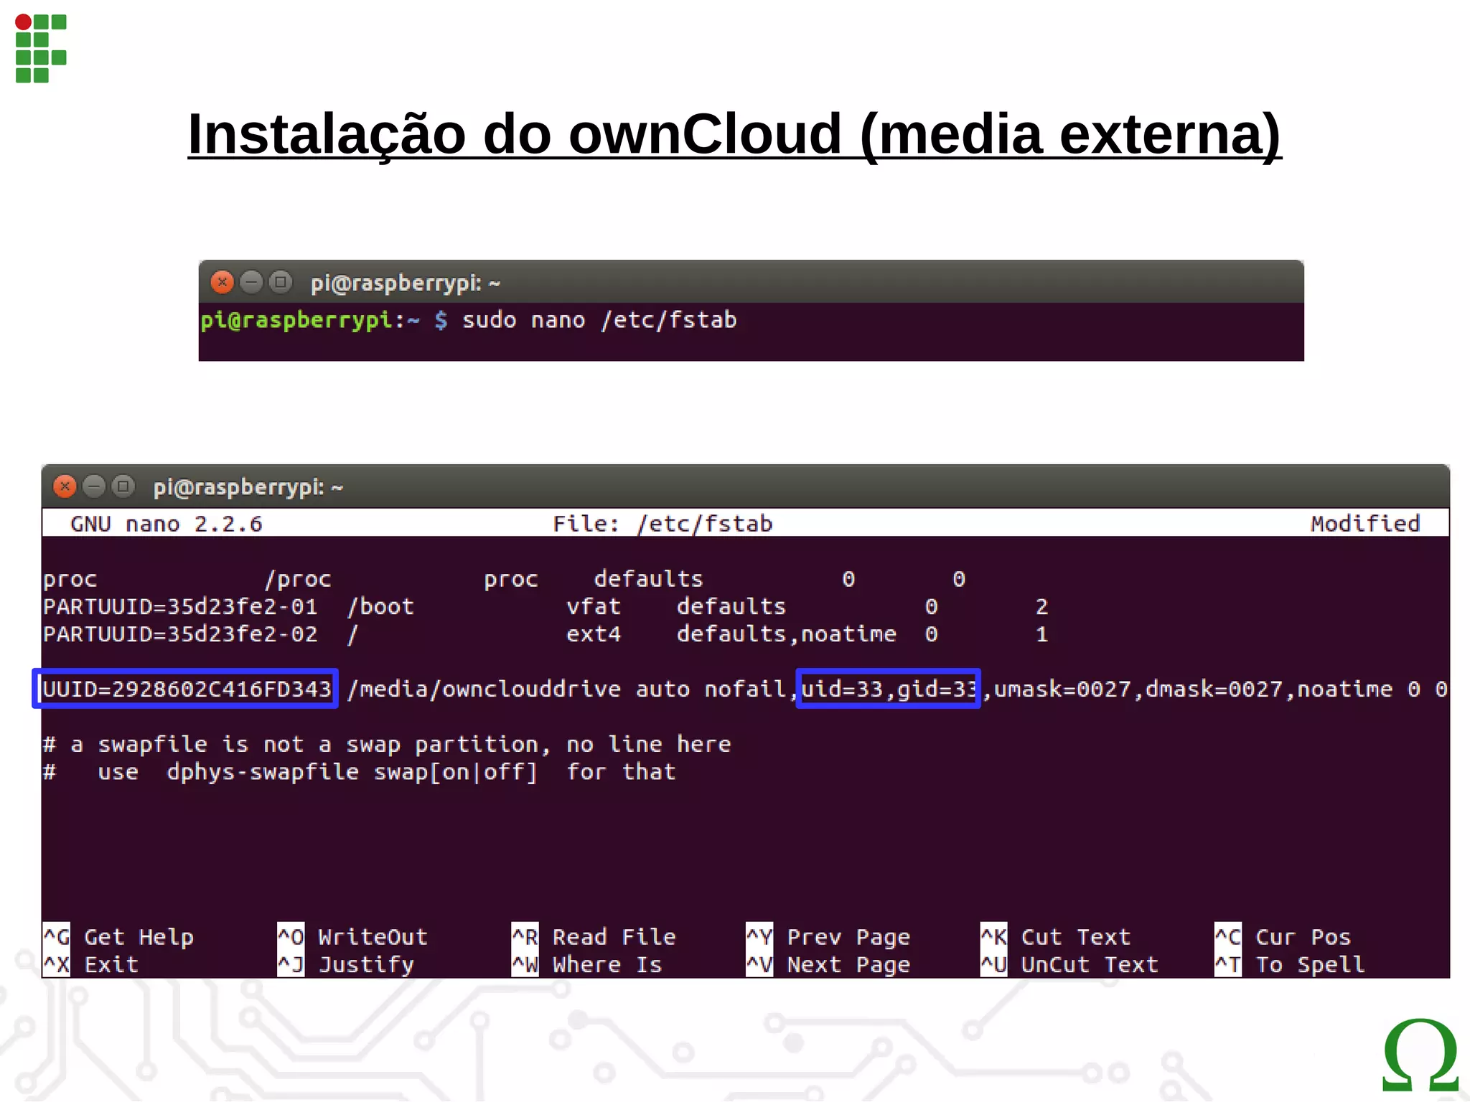Click the UUID=2928602C416FD343 text
Image resolution: width=1470 pixels, height=1102 pixels.
(x=187, y=689)
